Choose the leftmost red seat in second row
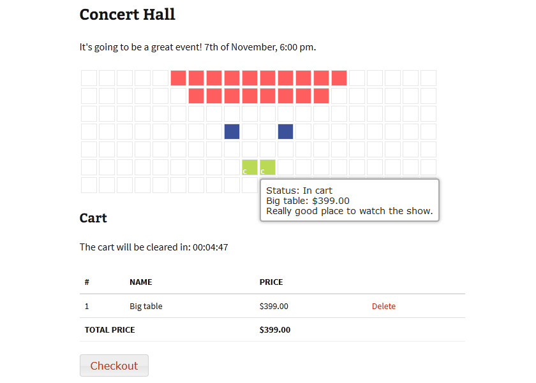Screen dimensions: 536x383 pos(197,96)
